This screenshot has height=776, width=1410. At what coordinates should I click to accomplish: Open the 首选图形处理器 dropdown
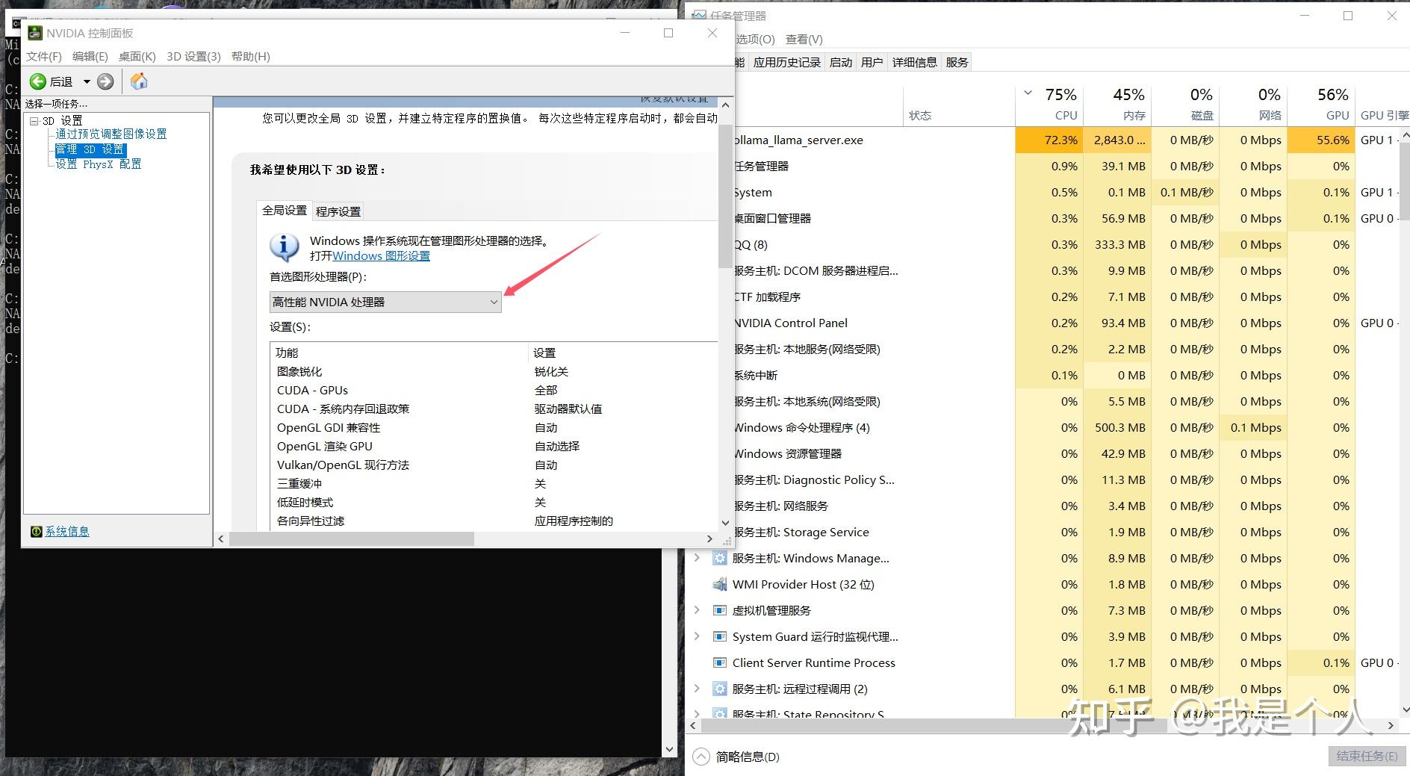492,302
